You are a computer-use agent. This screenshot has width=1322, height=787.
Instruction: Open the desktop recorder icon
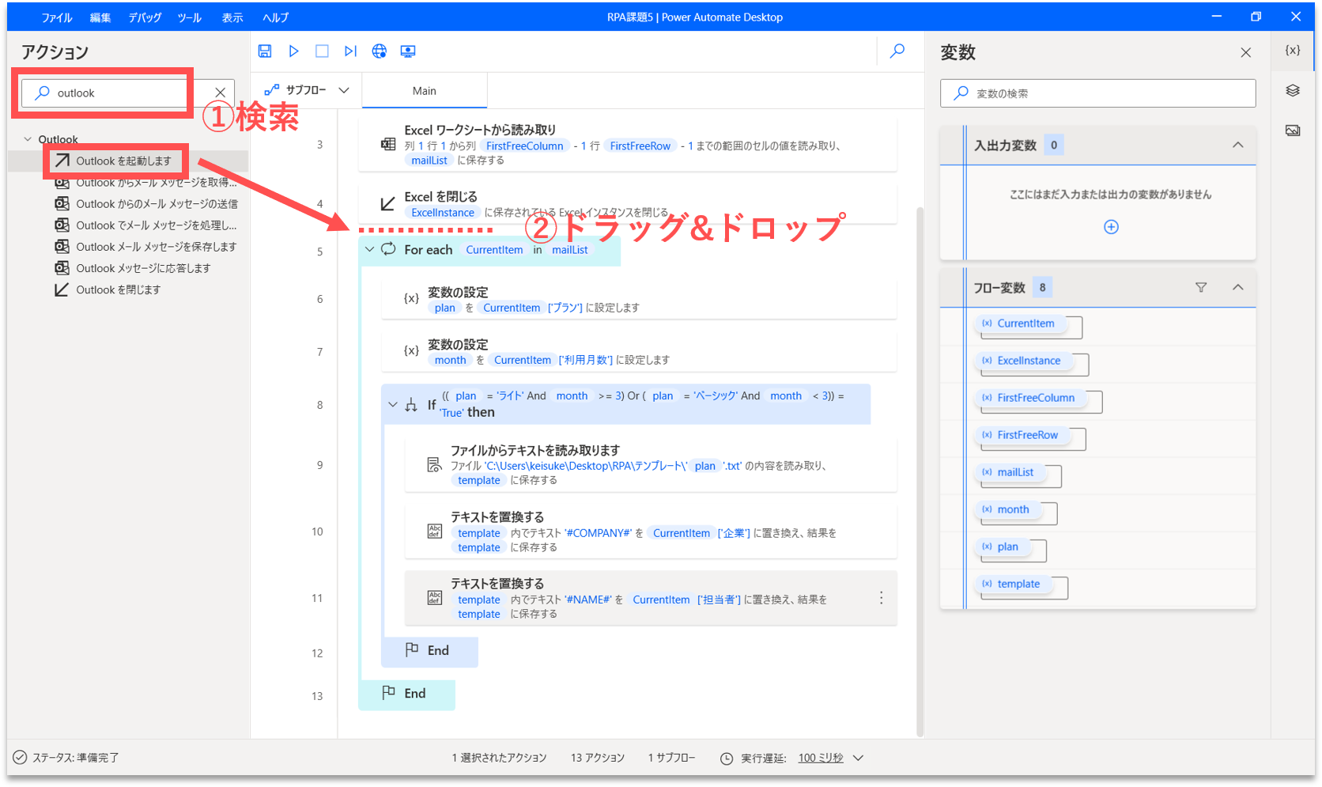tap(408, 51)
